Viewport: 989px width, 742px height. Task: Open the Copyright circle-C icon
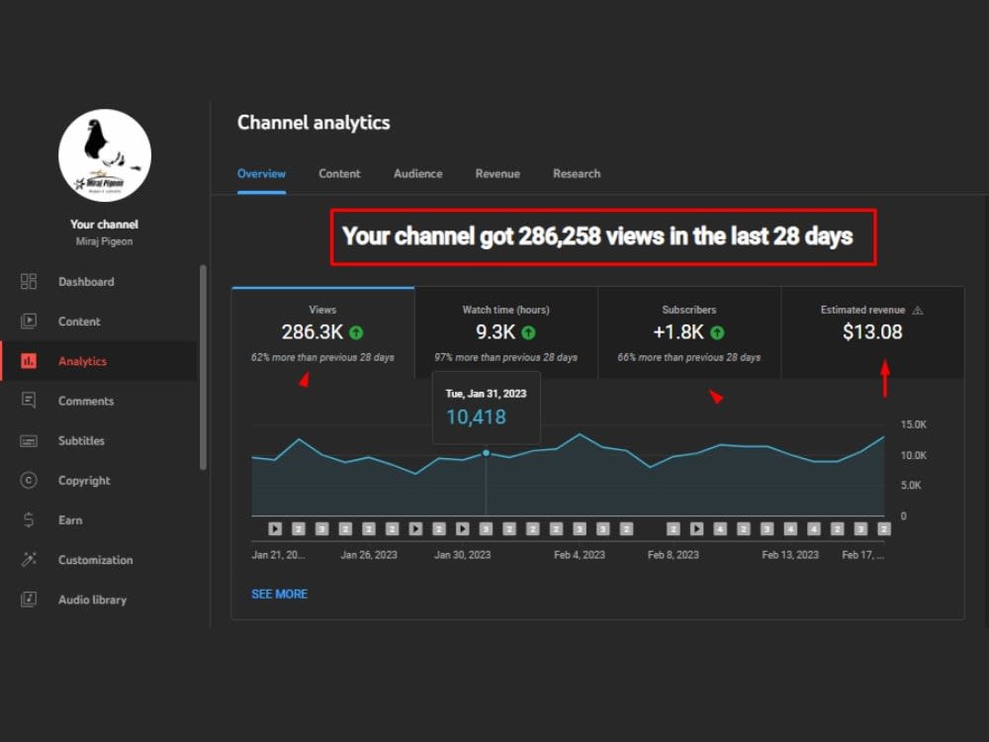(x=29, y=480)
